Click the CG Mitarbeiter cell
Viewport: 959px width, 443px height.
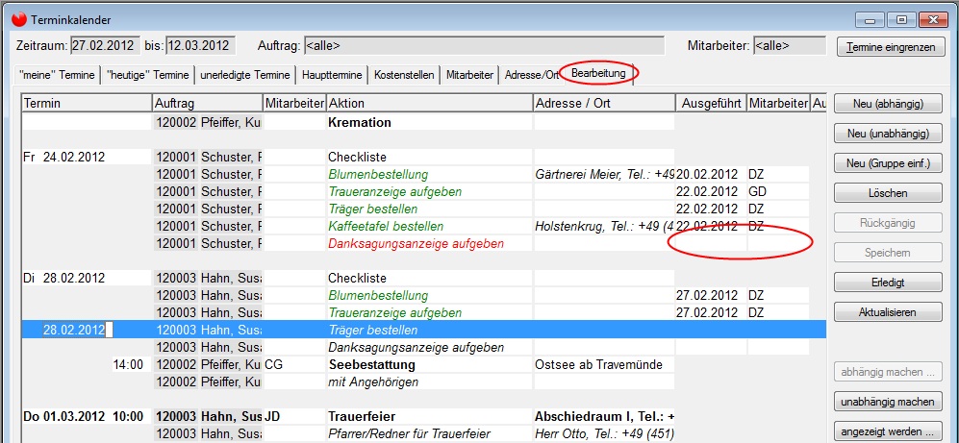[x=294, y=365]
